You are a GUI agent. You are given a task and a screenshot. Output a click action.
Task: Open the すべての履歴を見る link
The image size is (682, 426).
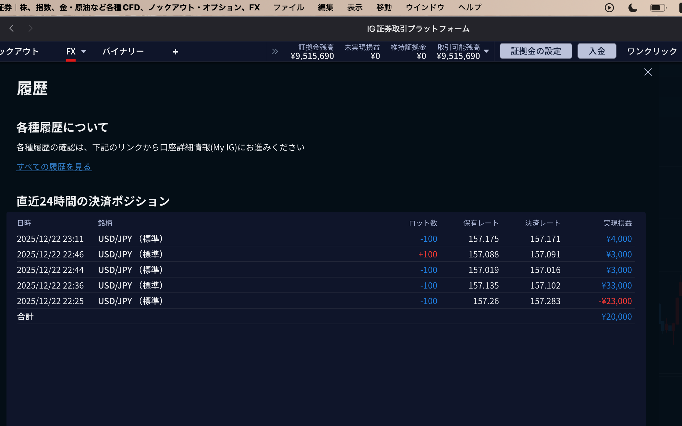tap(54, 167)
